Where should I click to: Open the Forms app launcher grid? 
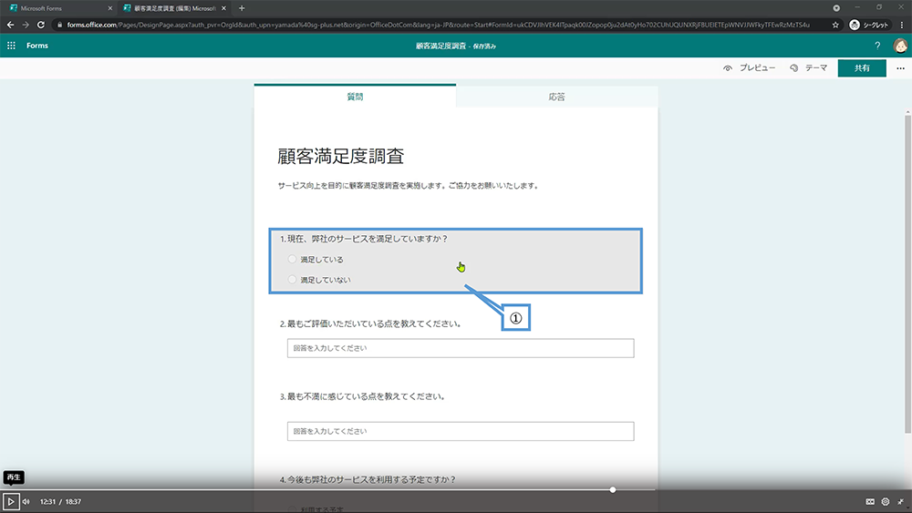11,46
